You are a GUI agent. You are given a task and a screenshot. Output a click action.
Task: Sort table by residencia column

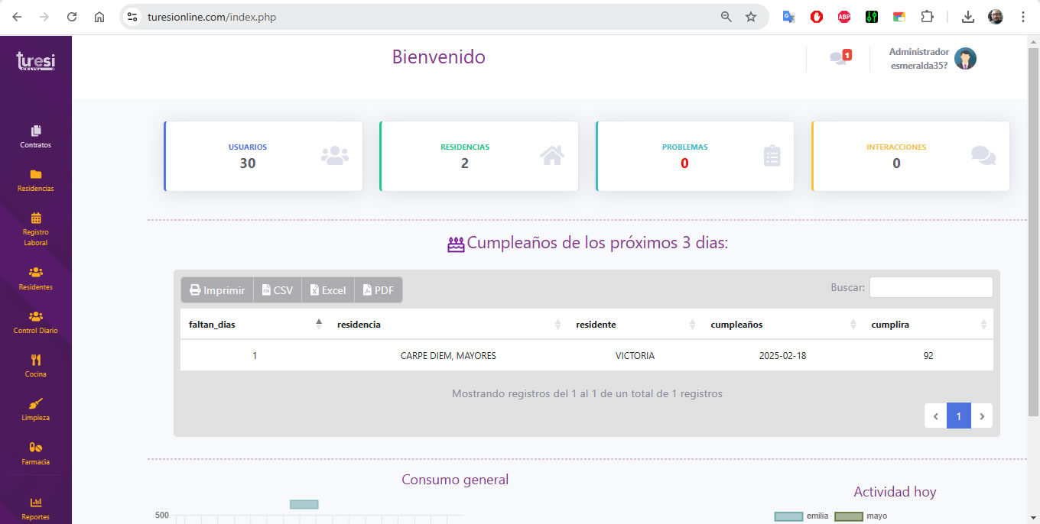point(449,325)
